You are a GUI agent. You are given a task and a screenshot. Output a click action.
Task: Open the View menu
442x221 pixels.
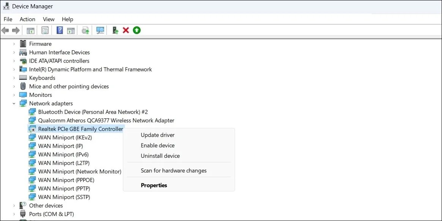[49, 19]
